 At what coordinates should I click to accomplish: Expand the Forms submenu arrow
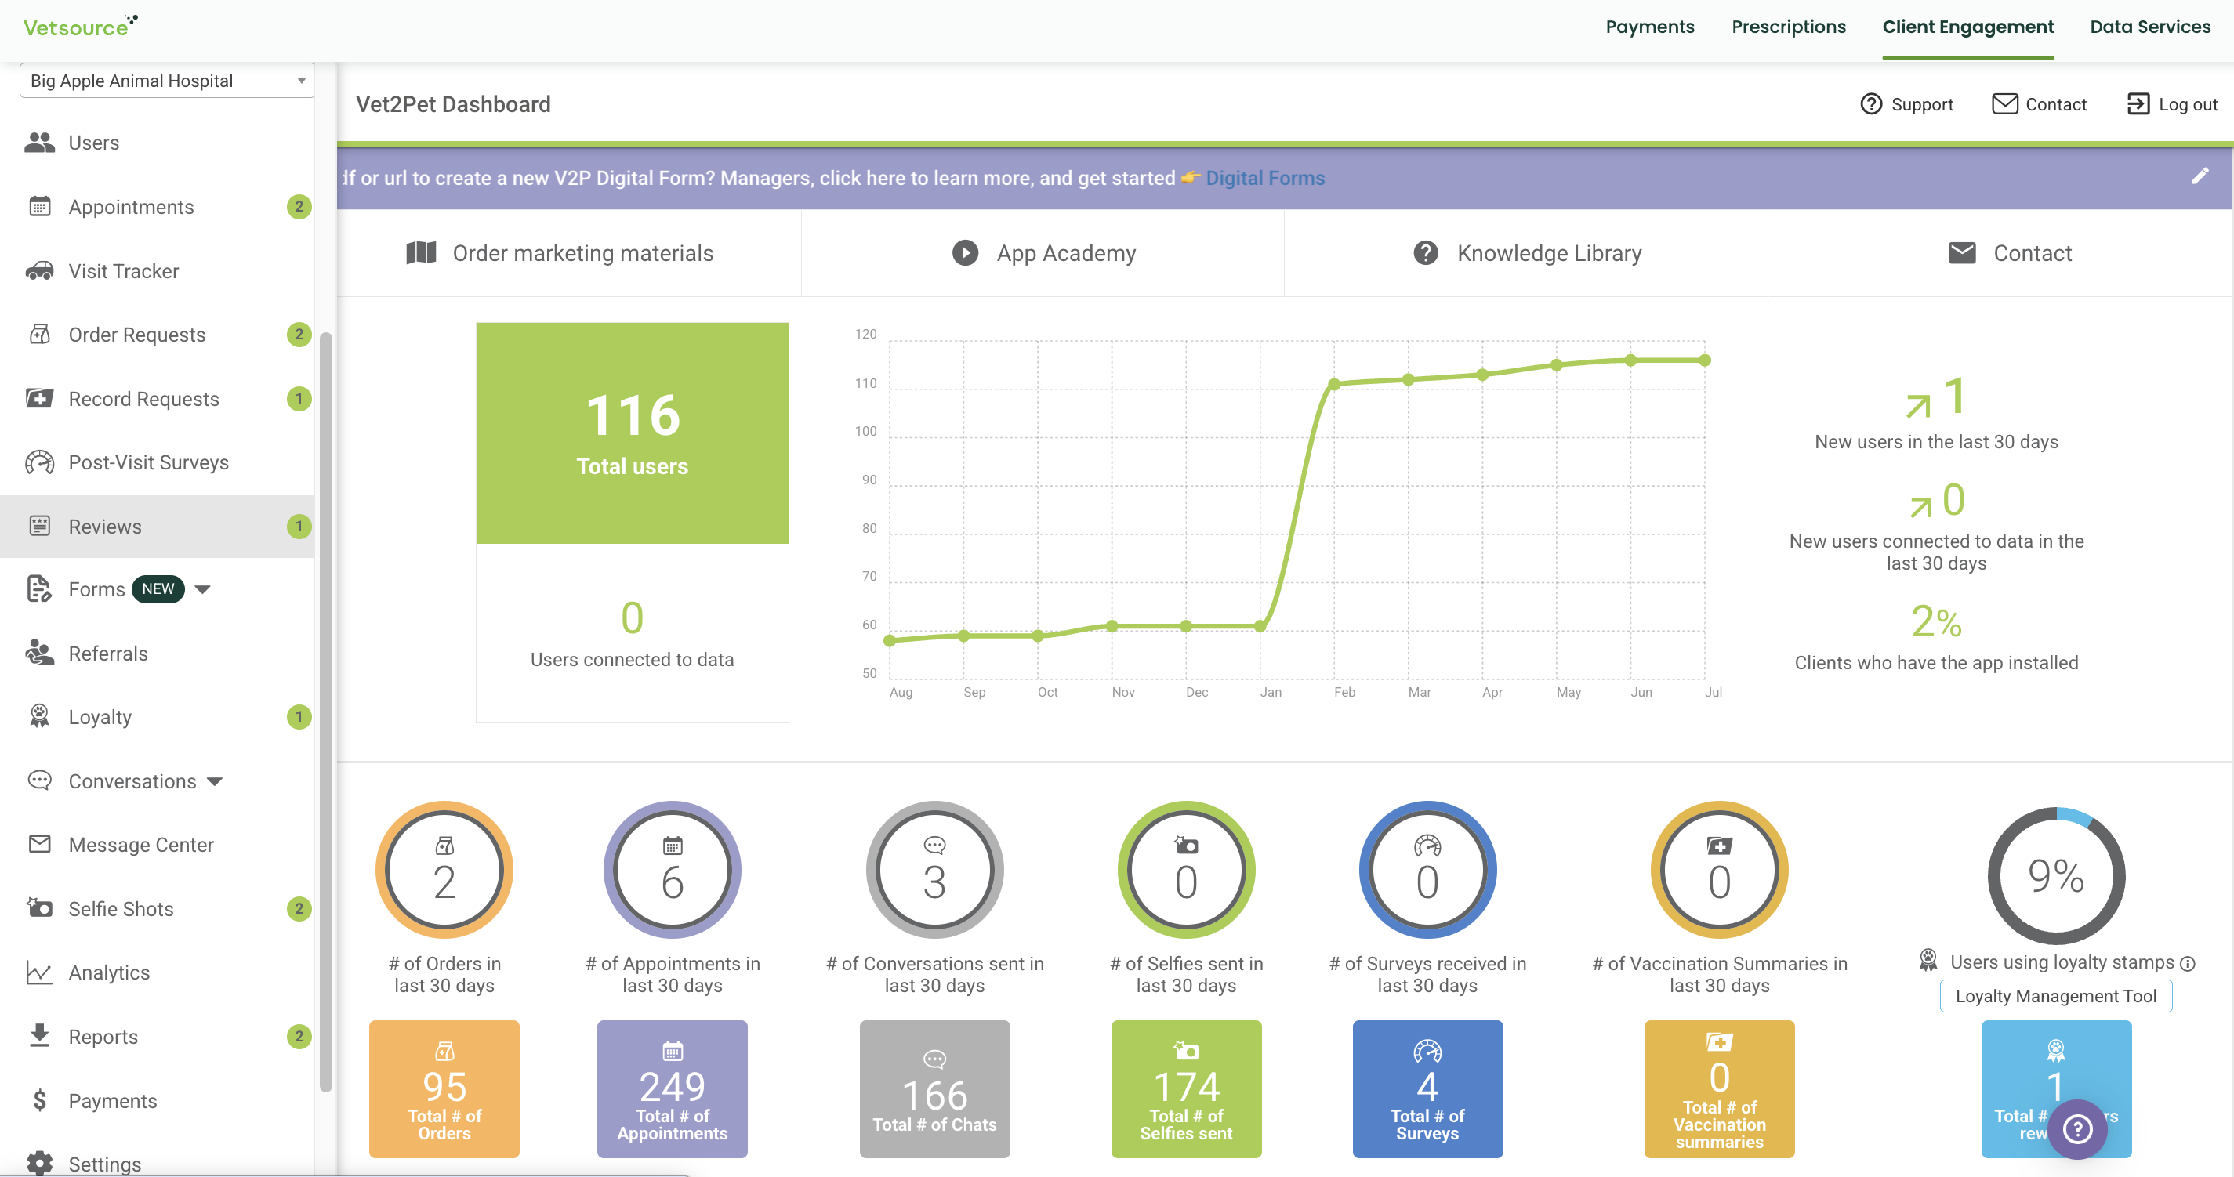pyautogui.click(x=203, y=589)
